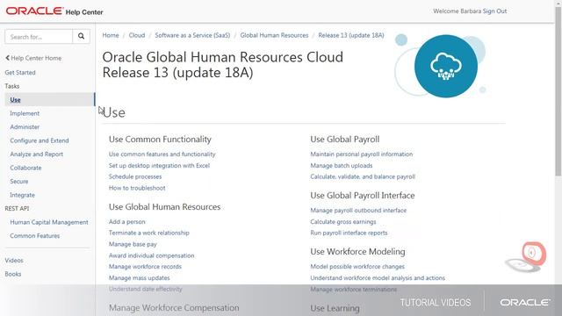
Task: Open Manage mass updates link
Action: [x=139, y=278]
